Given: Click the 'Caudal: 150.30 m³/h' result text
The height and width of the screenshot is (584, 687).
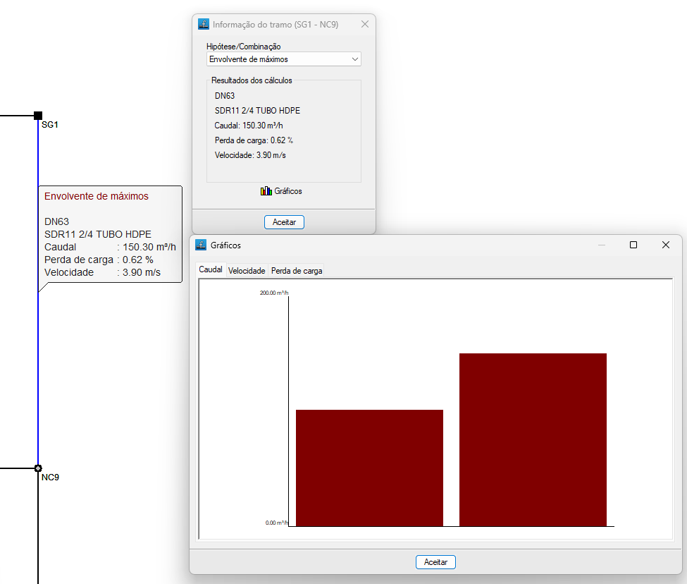Looking at the screenshot, I should (249, 126).
